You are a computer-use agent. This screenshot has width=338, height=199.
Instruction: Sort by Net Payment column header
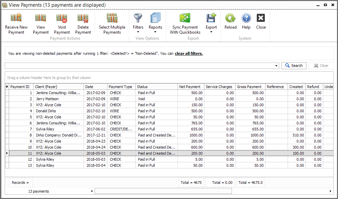(191, 87)
